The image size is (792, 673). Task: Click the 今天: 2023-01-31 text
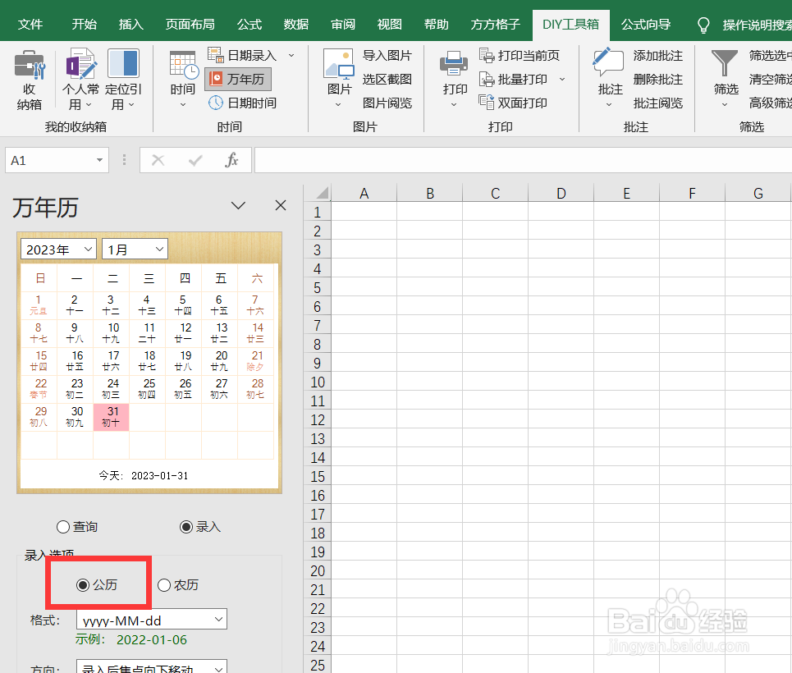[144, 475]
